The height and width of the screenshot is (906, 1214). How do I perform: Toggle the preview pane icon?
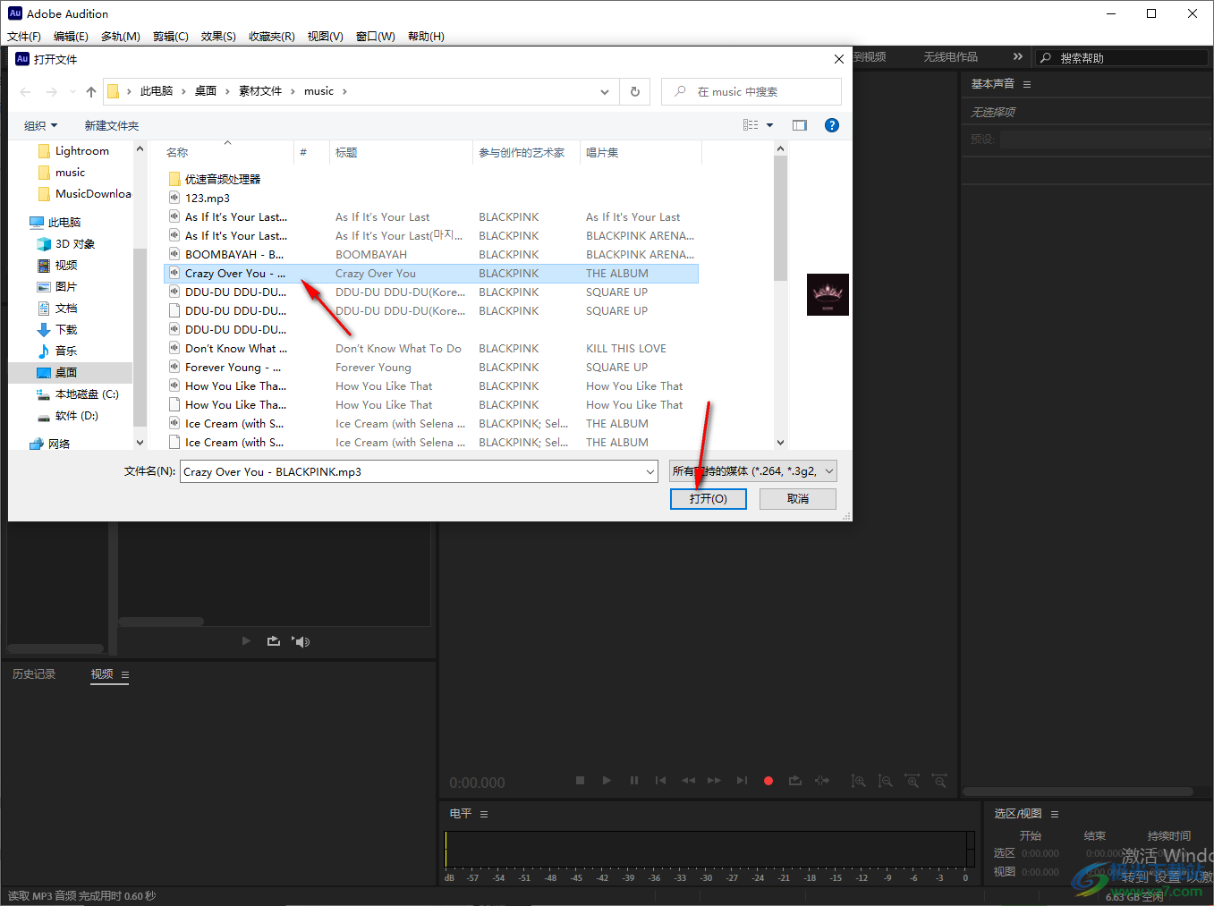click(x=800, y=125)
